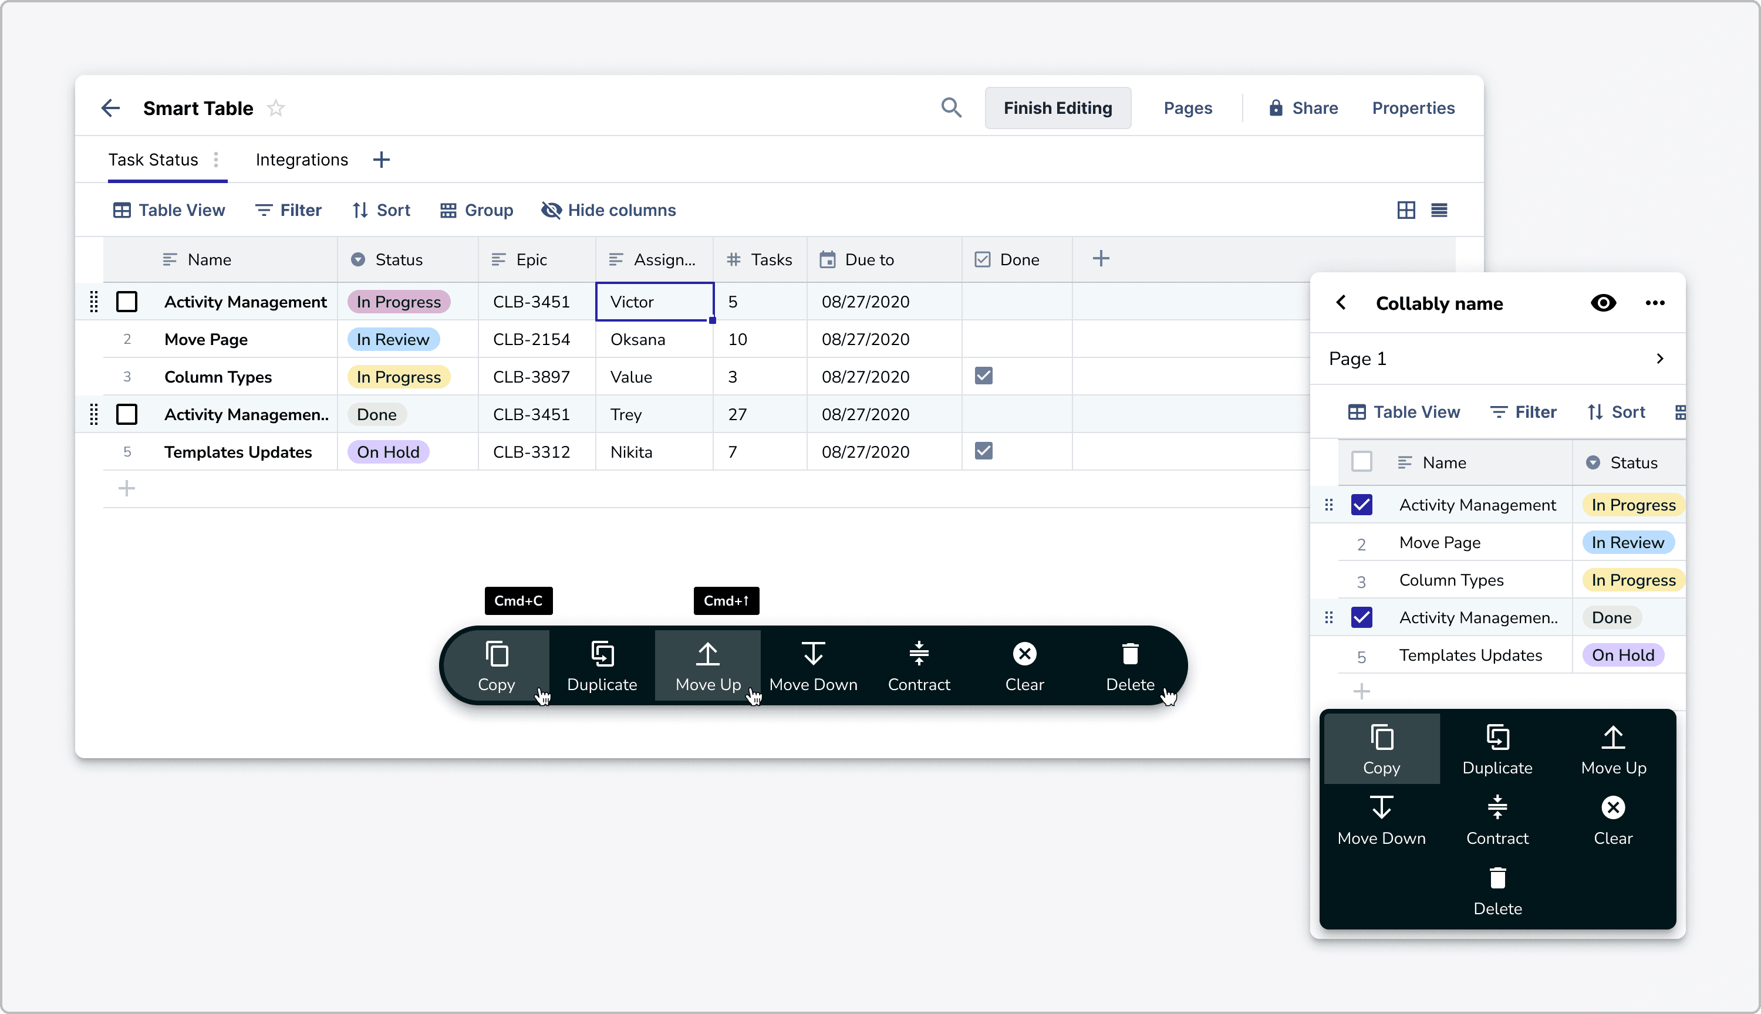Switch to list layout icon
The image size is (1761, 1014).
pyautogui.click(x=1439, y=209)
